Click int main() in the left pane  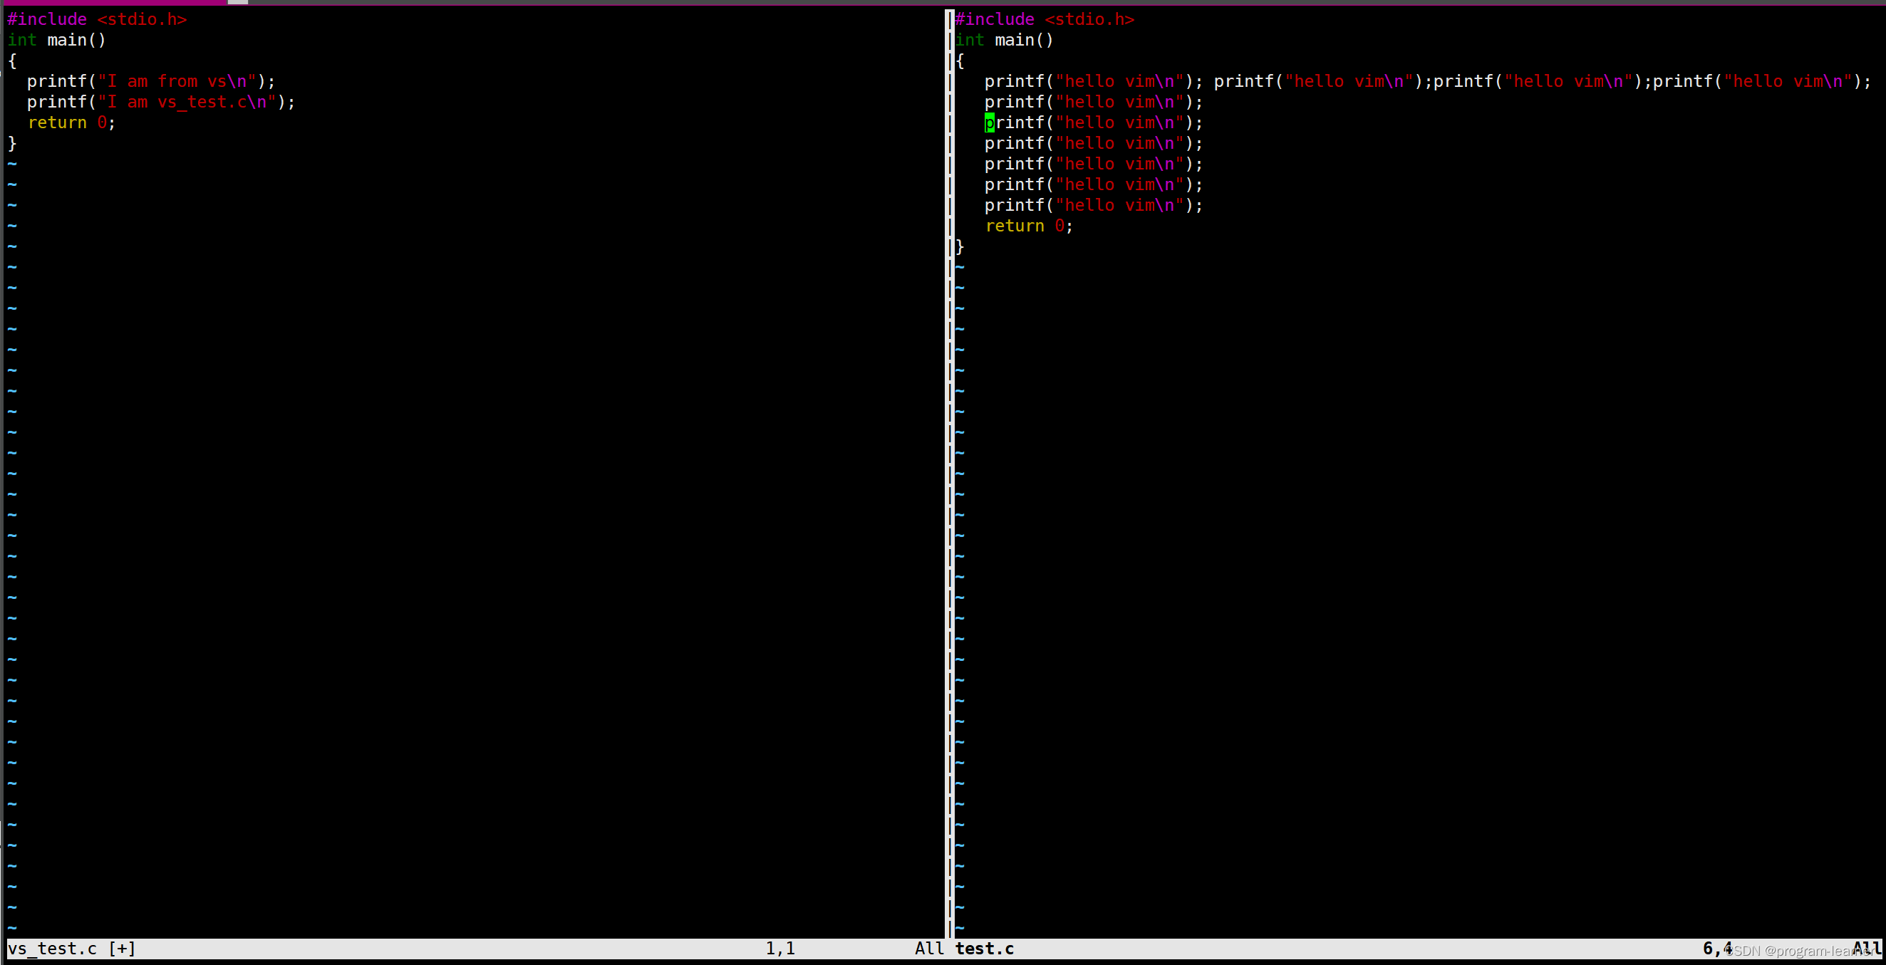pos(56,39)
